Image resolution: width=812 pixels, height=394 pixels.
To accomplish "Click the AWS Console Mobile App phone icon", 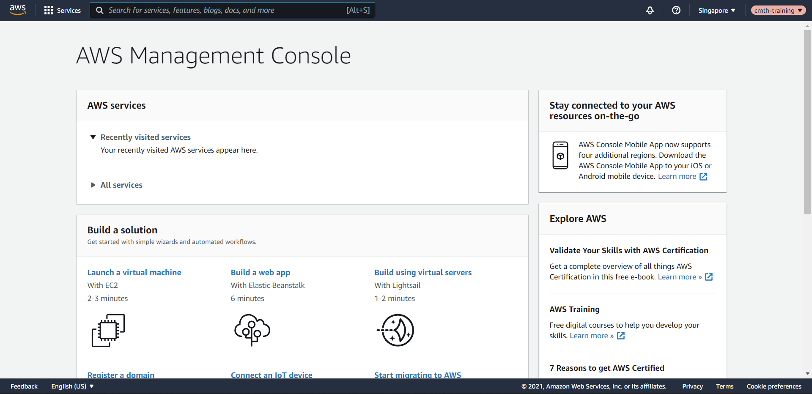I will point(560,155).
